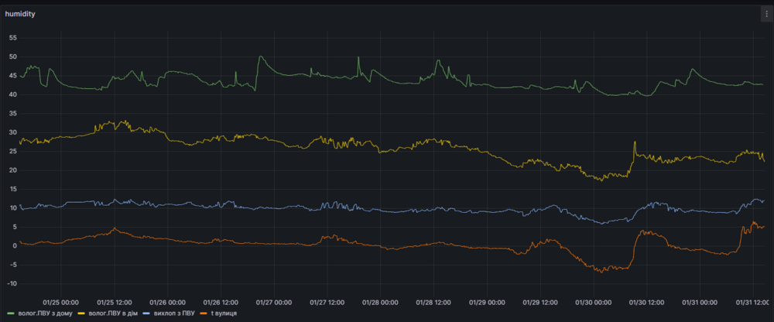Click the 01/26 12:00 time axis label
Viewport: 774px width, 322px height.
point(221,302)
